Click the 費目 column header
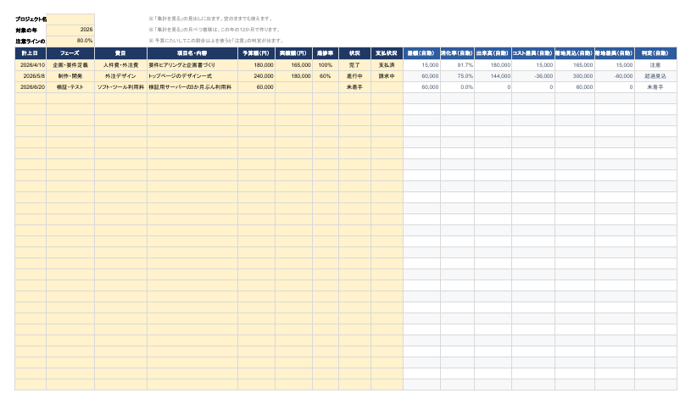 (x=120, y=53)
